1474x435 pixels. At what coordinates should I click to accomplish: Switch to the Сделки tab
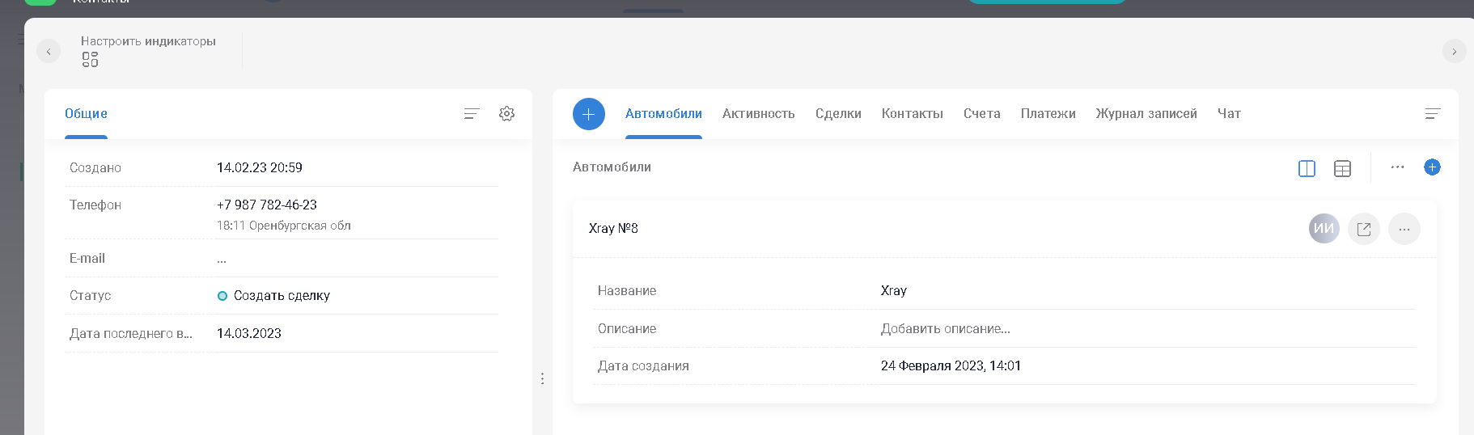tap(837, 114)
